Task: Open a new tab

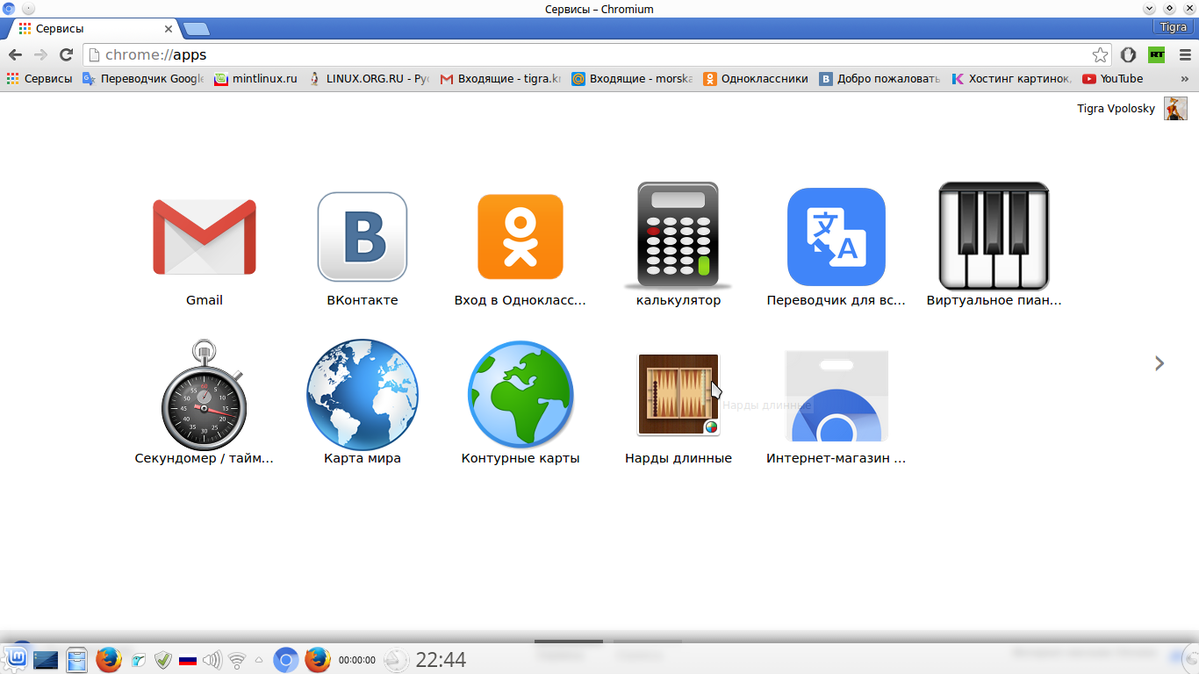Action: (x=197, y=29)
